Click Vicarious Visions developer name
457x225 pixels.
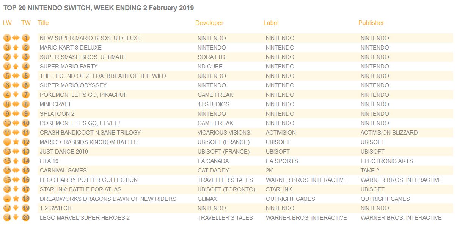click(224, 133)
